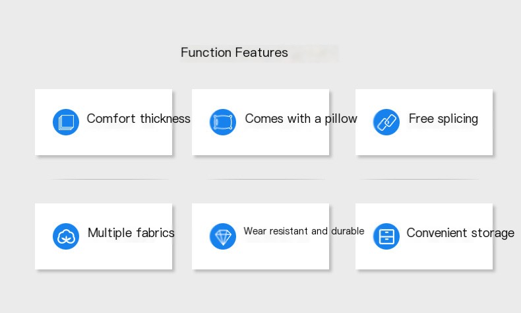Open the Multiple fabrics feature card
Image resolution: width=521 pixels, height=313 pixels.
(x=104, y=236)
